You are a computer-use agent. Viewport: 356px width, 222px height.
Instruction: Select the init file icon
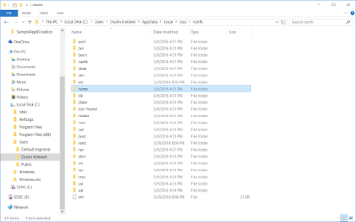coord(74,197)
